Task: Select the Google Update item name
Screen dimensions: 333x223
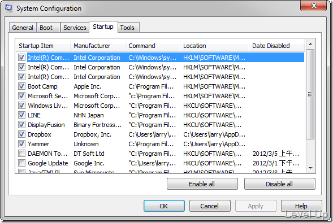Action: pyautogui.click(x=48, y=163)
